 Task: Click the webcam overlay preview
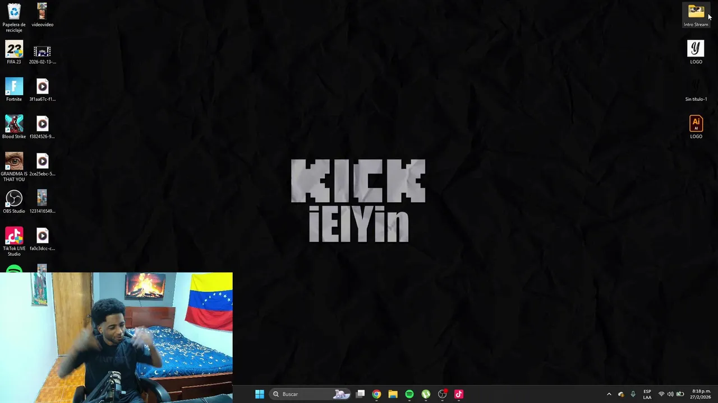(x=116, y=338)
